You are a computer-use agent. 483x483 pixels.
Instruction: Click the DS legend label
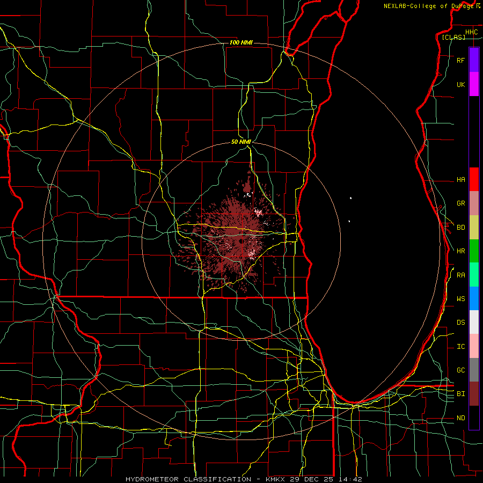[461, 323]
